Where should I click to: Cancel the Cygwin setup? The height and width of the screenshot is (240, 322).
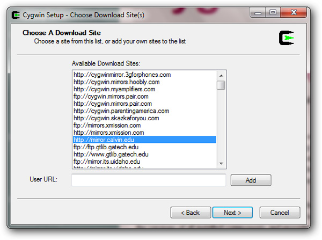pos(280,213)
